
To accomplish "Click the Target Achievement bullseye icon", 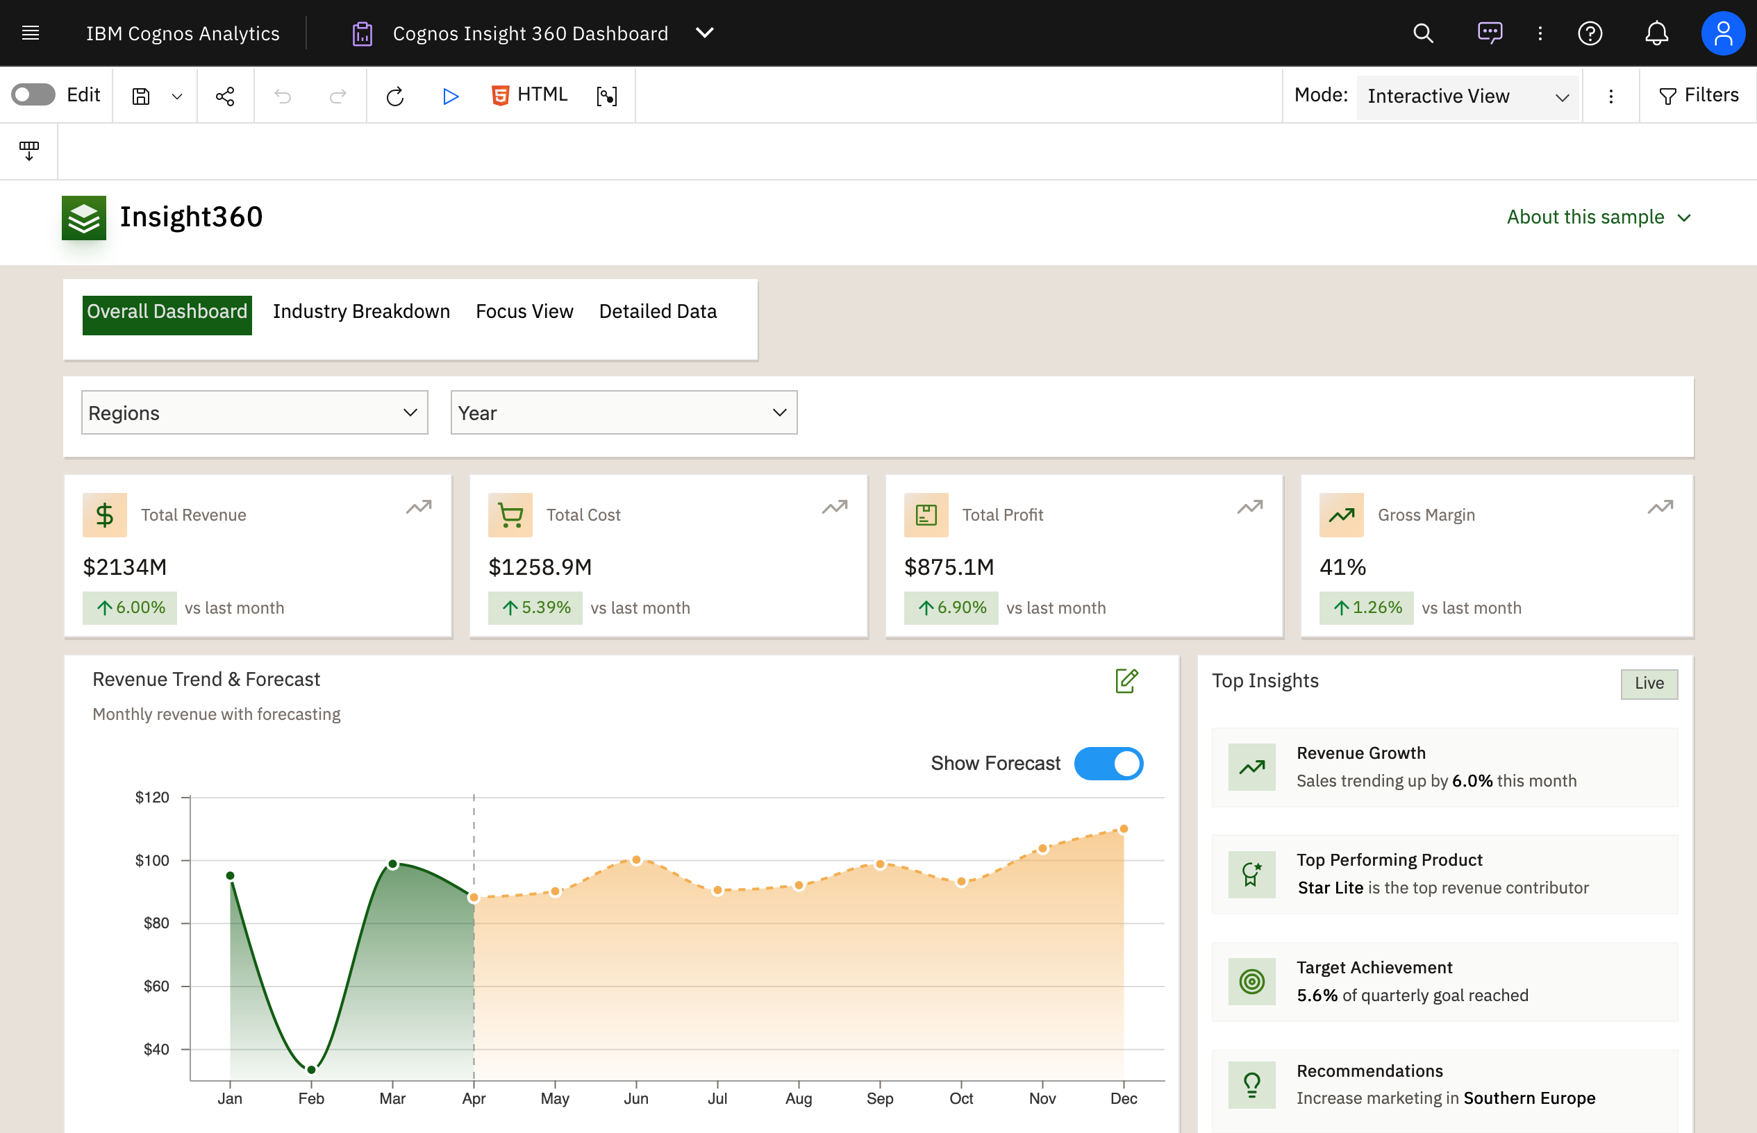I will (1251, 982).
